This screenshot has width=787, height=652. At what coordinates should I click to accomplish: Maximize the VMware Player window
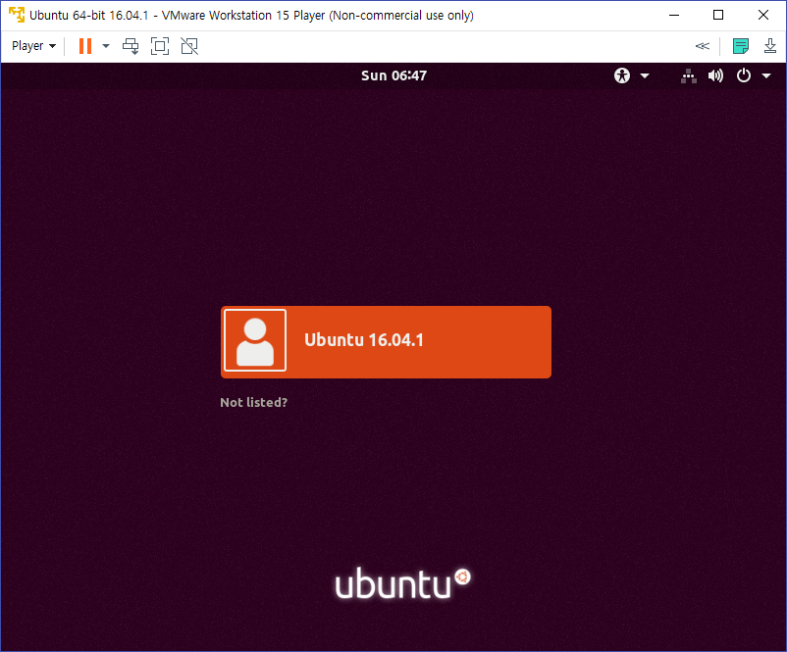(718, 15)
